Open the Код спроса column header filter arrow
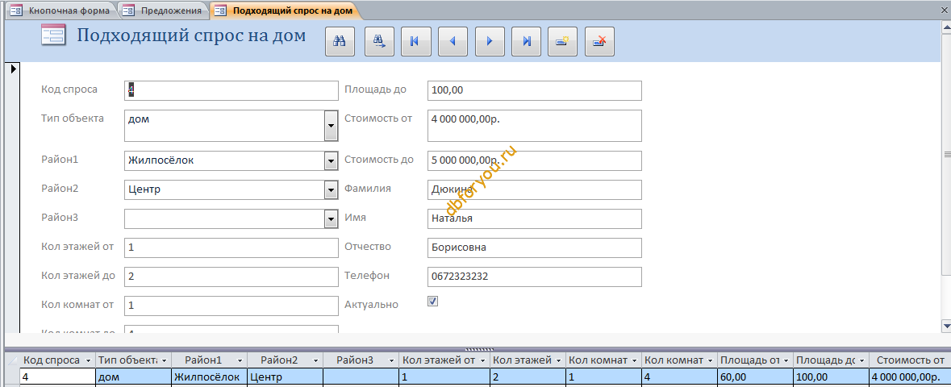This screenshot has height=387, width=951. point(90,360)
